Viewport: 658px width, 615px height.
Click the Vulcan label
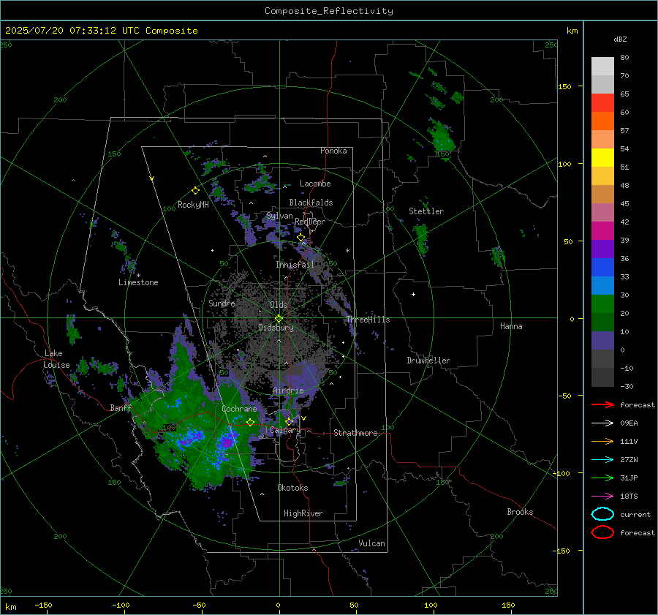pyautogui.click(x=371, y=543)
